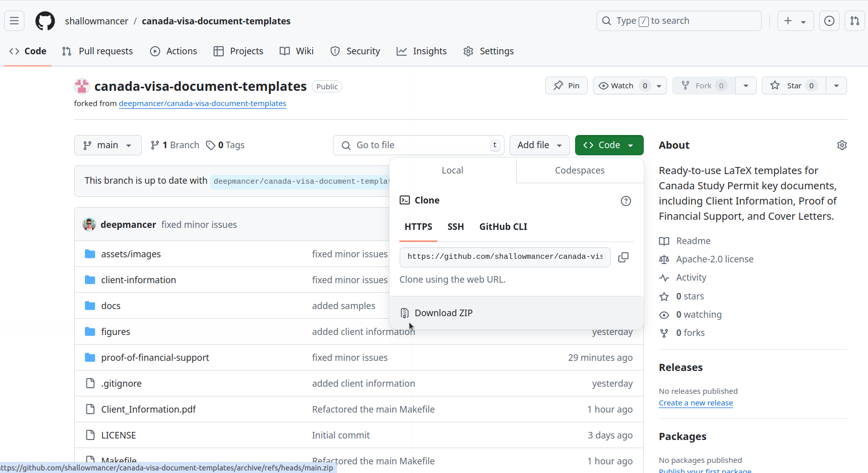This screenshot has height=473, width=868.
Task: Open clone help question mark icon
Action: [x=626, y=201]
